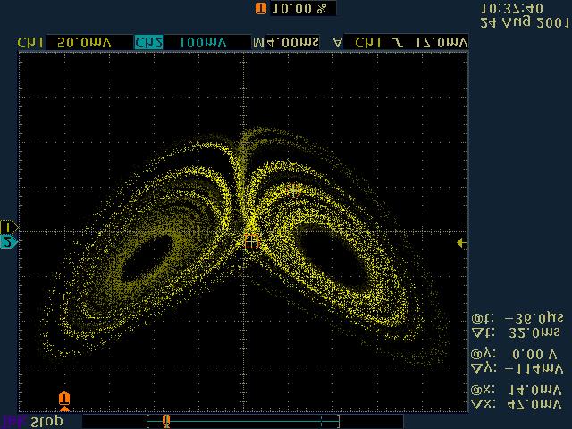Screen dimensions: 572x429
Task: Click the @x 14.0mV cursor readout
Action: click(x=517, y=390)
